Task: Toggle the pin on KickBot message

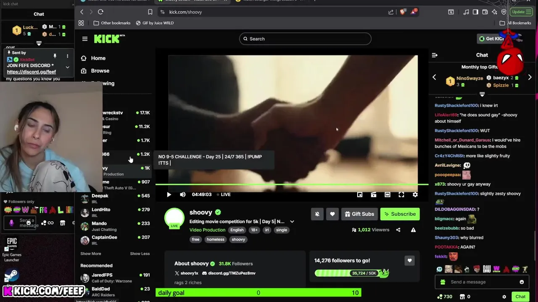Action: (55, 56)
